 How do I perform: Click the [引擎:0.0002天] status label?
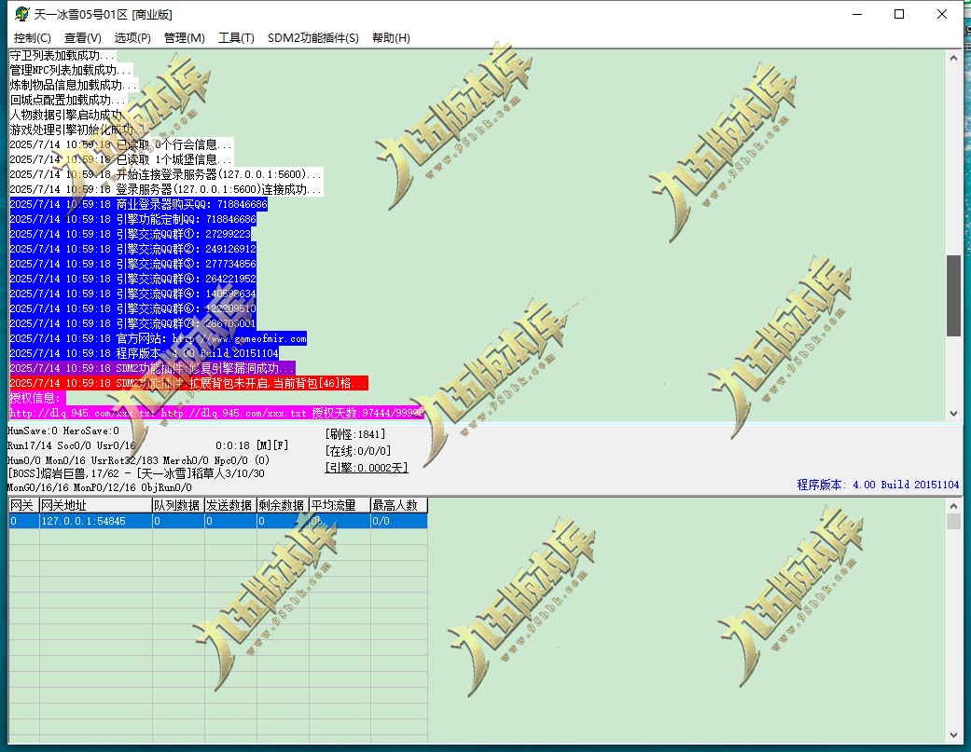[366, 468]
